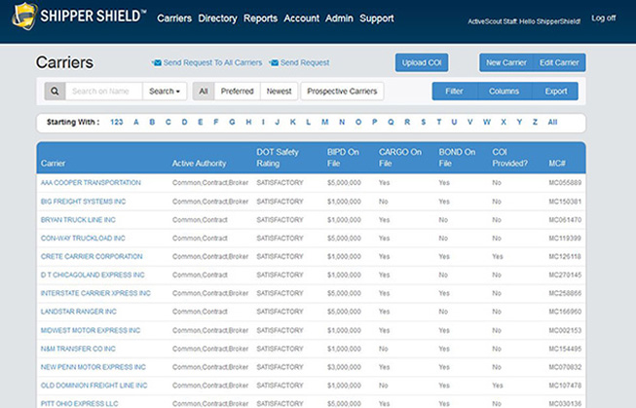Image resolution: width=636 pixels, height=408 pixels.
Task: Open the Filter options
Action: 455,92
